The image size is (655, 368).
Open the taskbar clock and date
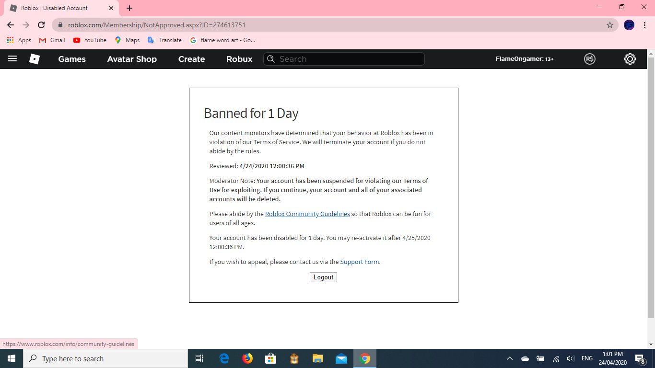click(x=614, y=358)
